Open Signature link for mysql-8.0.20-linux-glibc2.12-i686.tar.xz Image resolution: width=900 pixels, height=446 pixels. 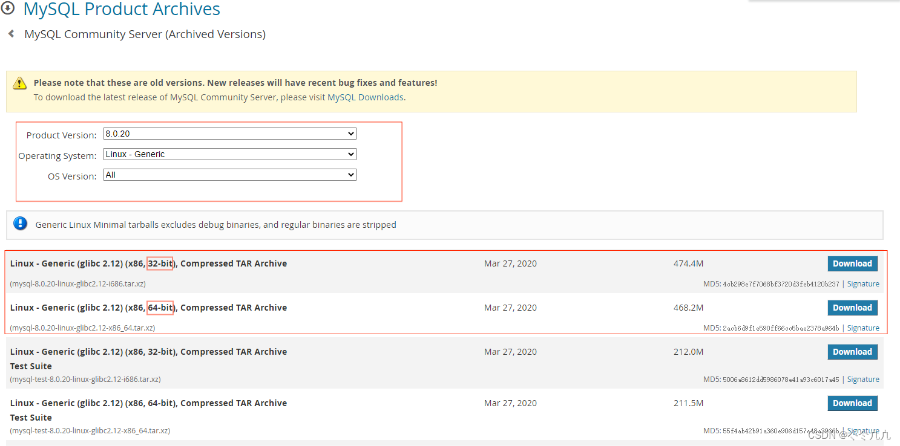click(863, 283)
